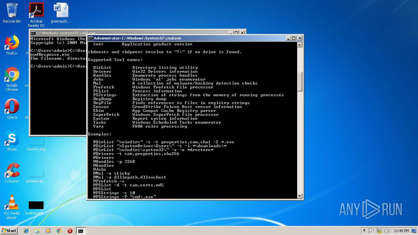Launch CCleaner from the desktop
The height and width of the screenshot is (235, 418).
12,173
